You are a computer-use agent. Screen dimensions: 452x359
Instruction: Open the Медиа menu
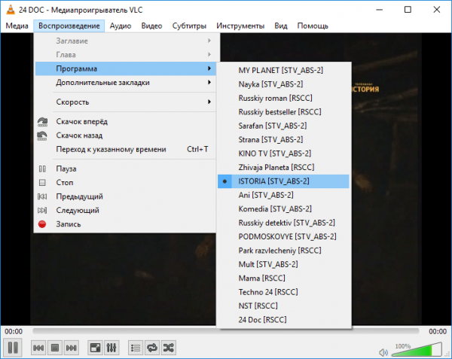click(x=17, y=26)
